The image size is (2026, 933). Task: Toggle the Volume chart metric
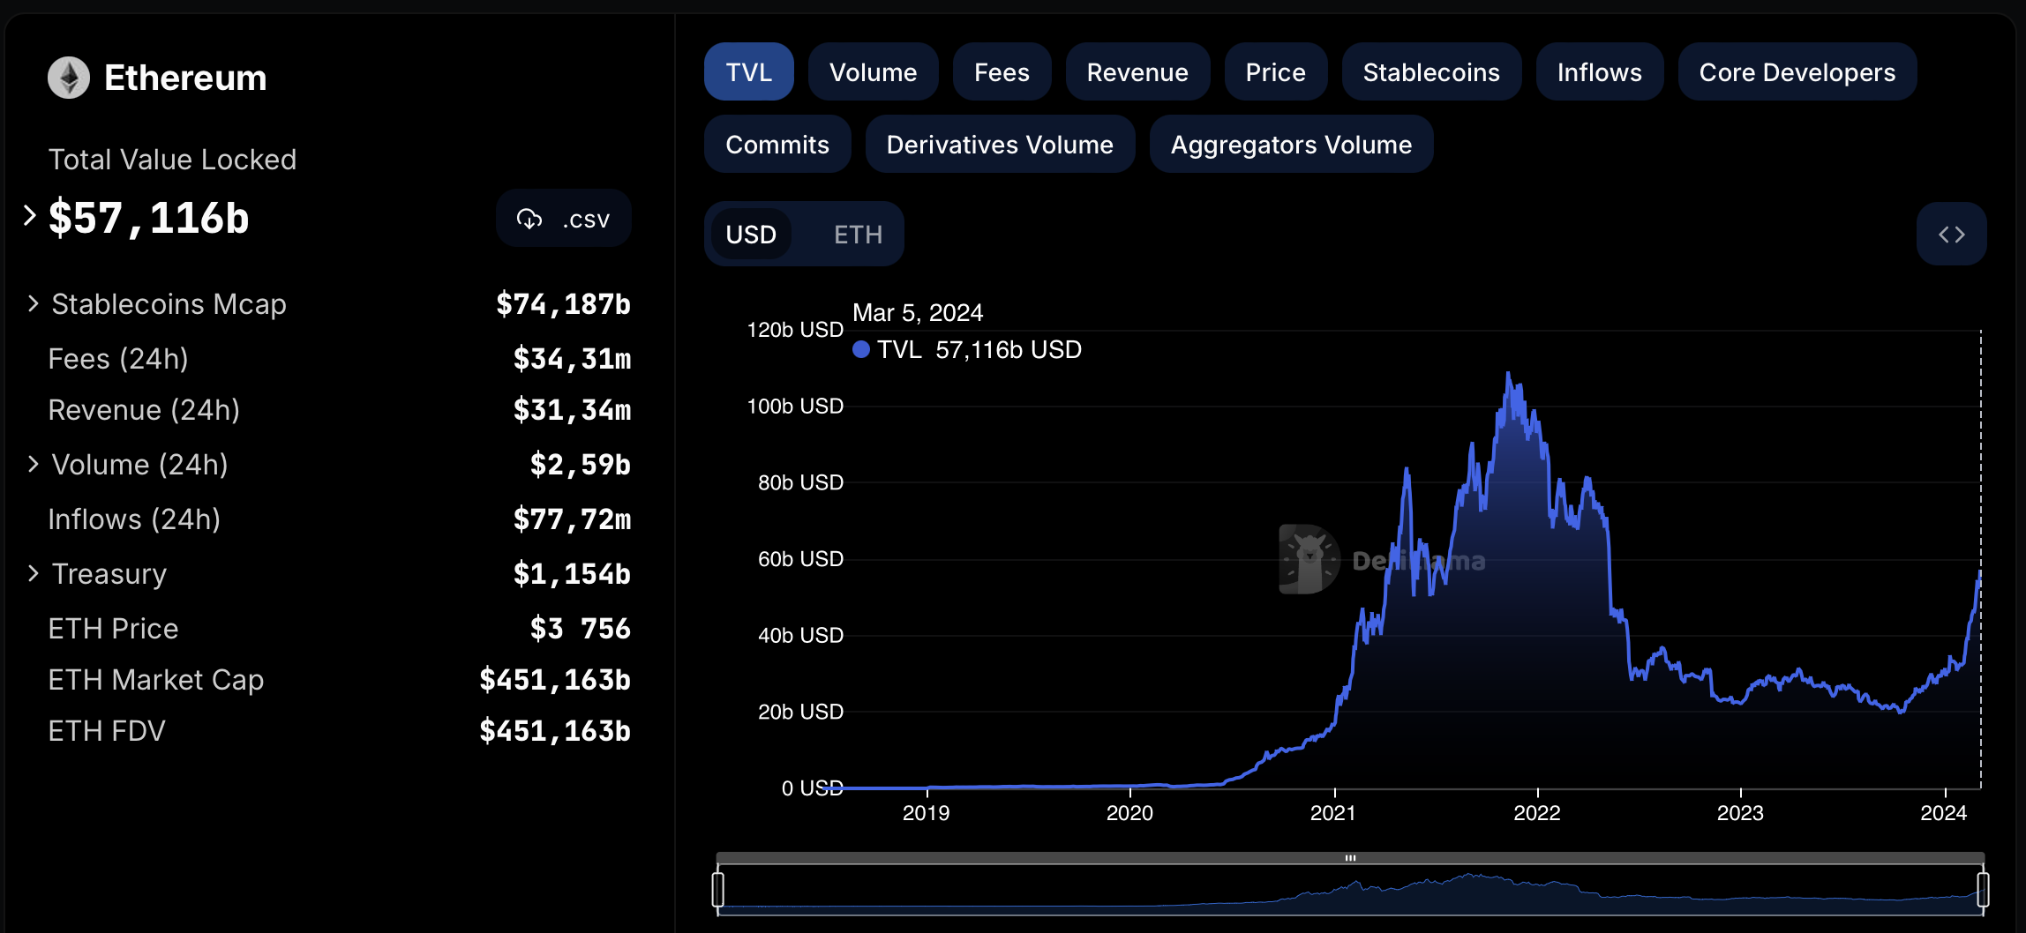coord(873,72)
